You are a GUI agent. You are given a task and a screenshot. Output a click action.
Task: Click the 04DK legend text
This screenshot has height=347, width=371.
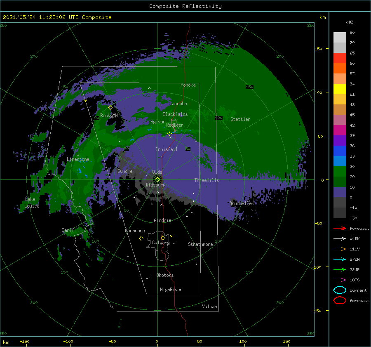pyautogui.click(x=355, y=239)
